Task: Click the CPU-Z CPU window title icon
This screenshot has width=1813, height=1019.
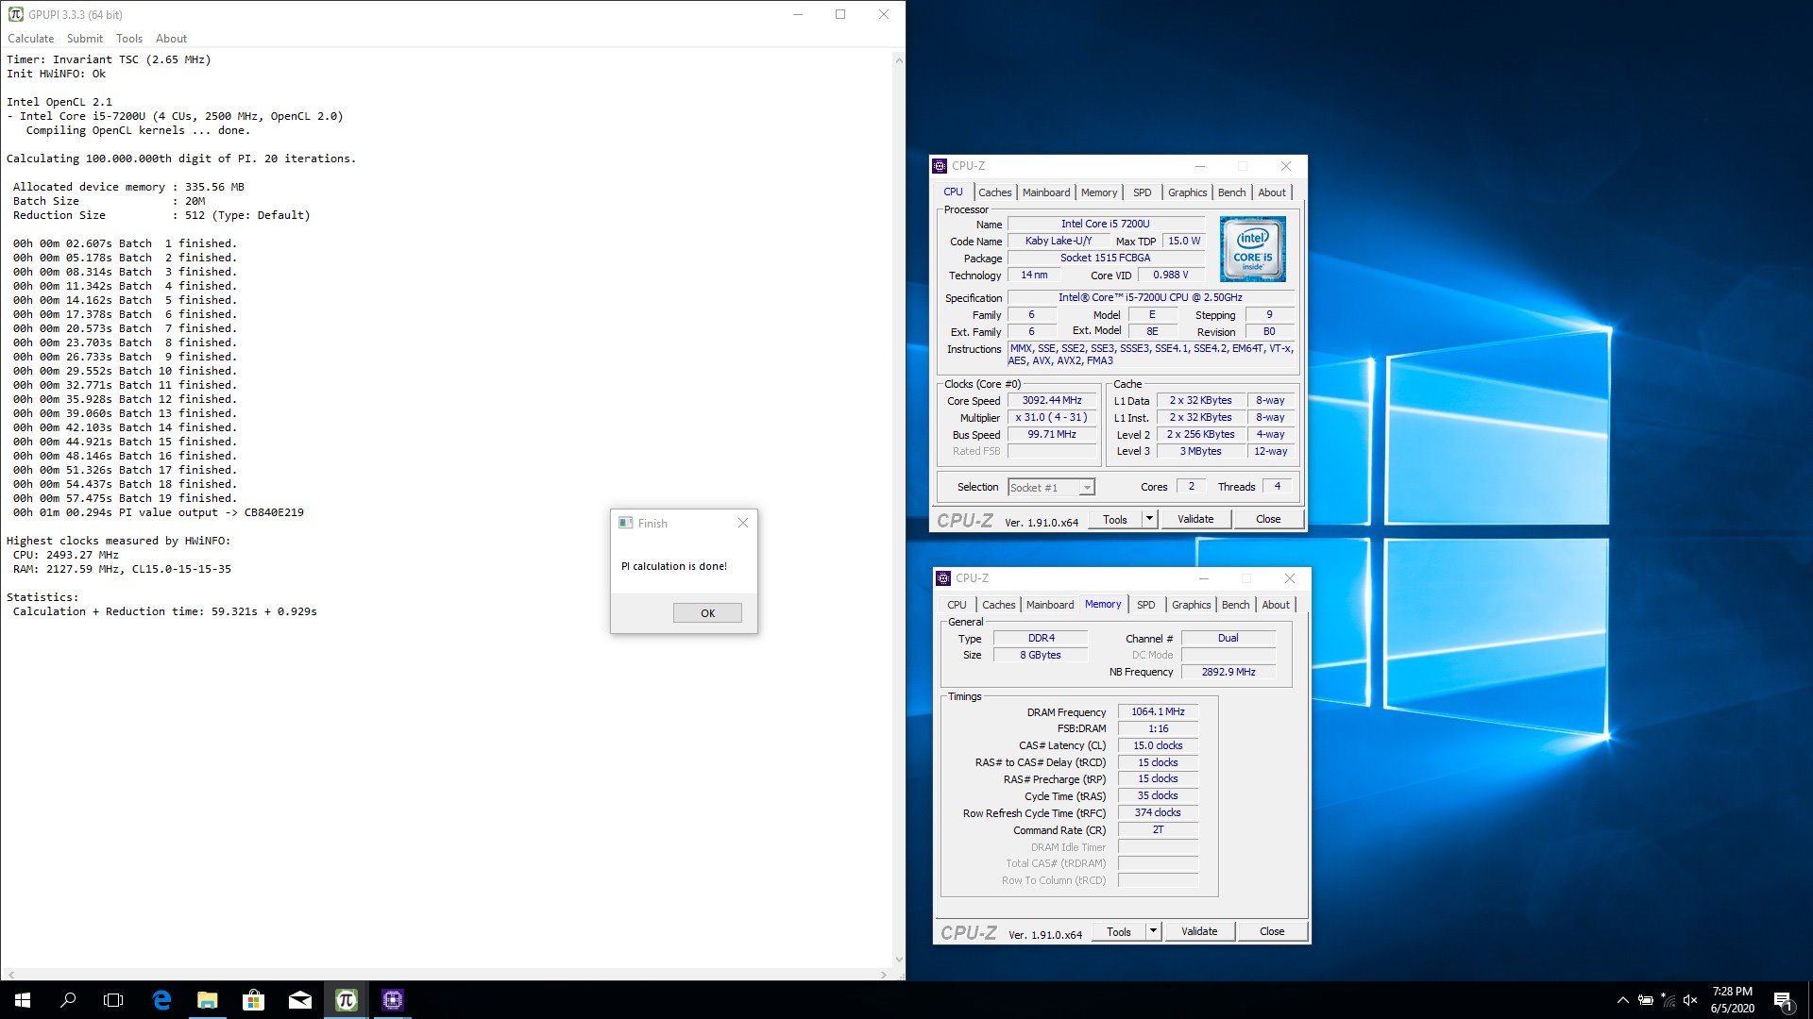Action: tap(940, 166)
